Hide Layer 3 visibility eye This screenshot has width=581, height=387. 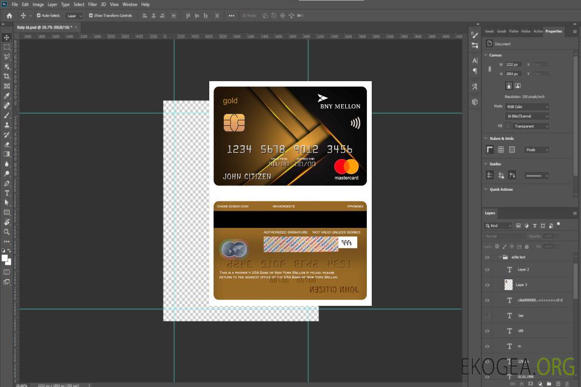pos(487,285)
